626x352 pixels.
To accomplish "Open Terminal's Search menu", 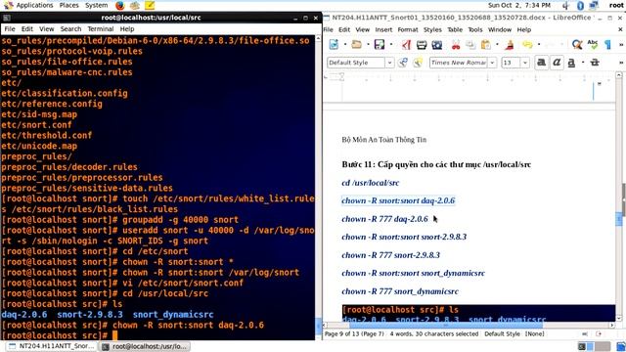I will [x=70, y=28].
